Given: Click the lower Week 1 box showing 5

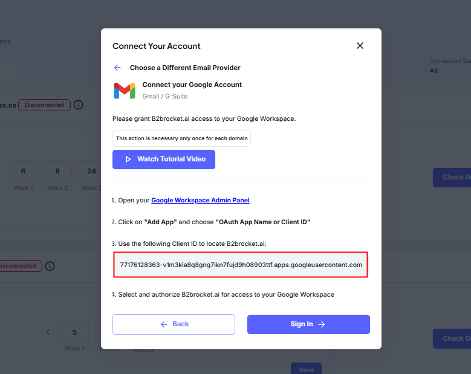Looking at the screenshot, I should click(x=74, y=332).
